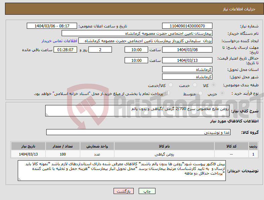Screen dimensions: 264x200
Task: Click the description textarea resize grip
Action: click(47, 115)
